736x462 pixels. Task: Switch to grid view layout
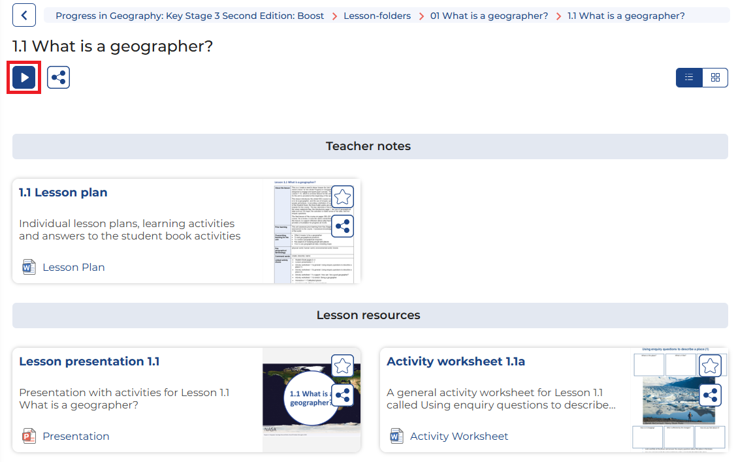[x=715, y=78]
